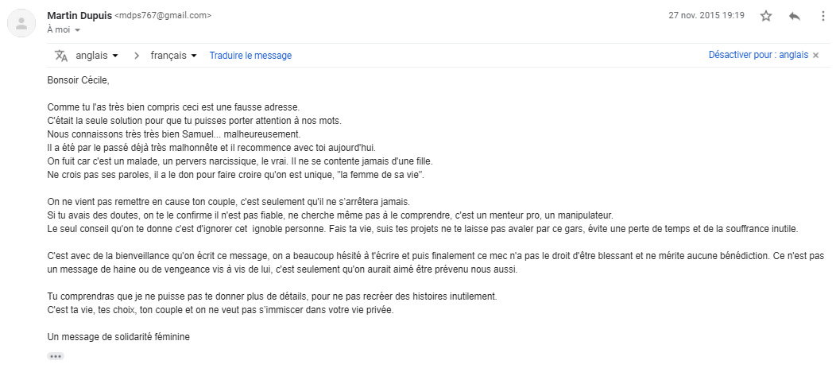Click the greeting line Bonsoir Cécile
836x368 pixels.
[78, 79]
